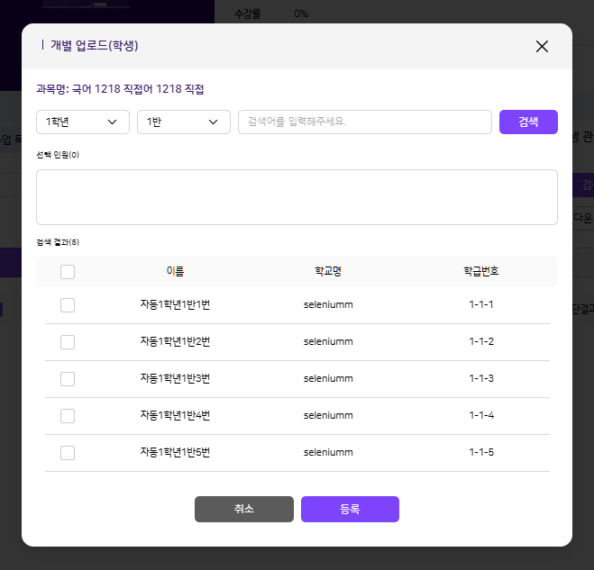The height and width of the screenshot is (570, 594).
Task: Check the box for 자동1학년1반2번
Action: pyautogui.click(x=68, y=342)
